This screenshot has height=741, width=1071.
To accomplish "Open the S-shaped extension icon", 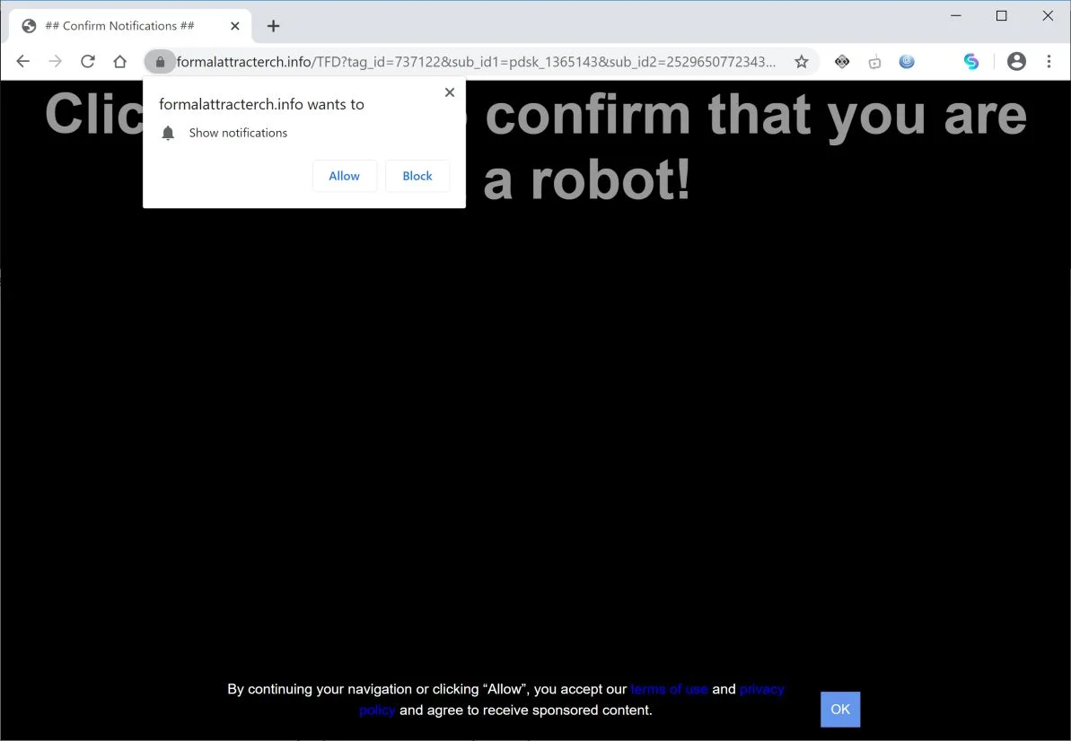I will tap(971, 62).
